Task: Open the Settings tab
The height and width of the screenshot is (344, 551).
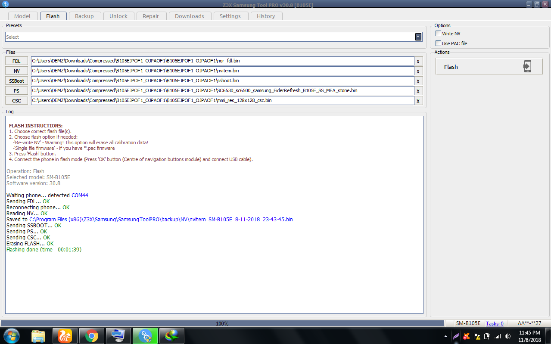Action: point(230,16)
